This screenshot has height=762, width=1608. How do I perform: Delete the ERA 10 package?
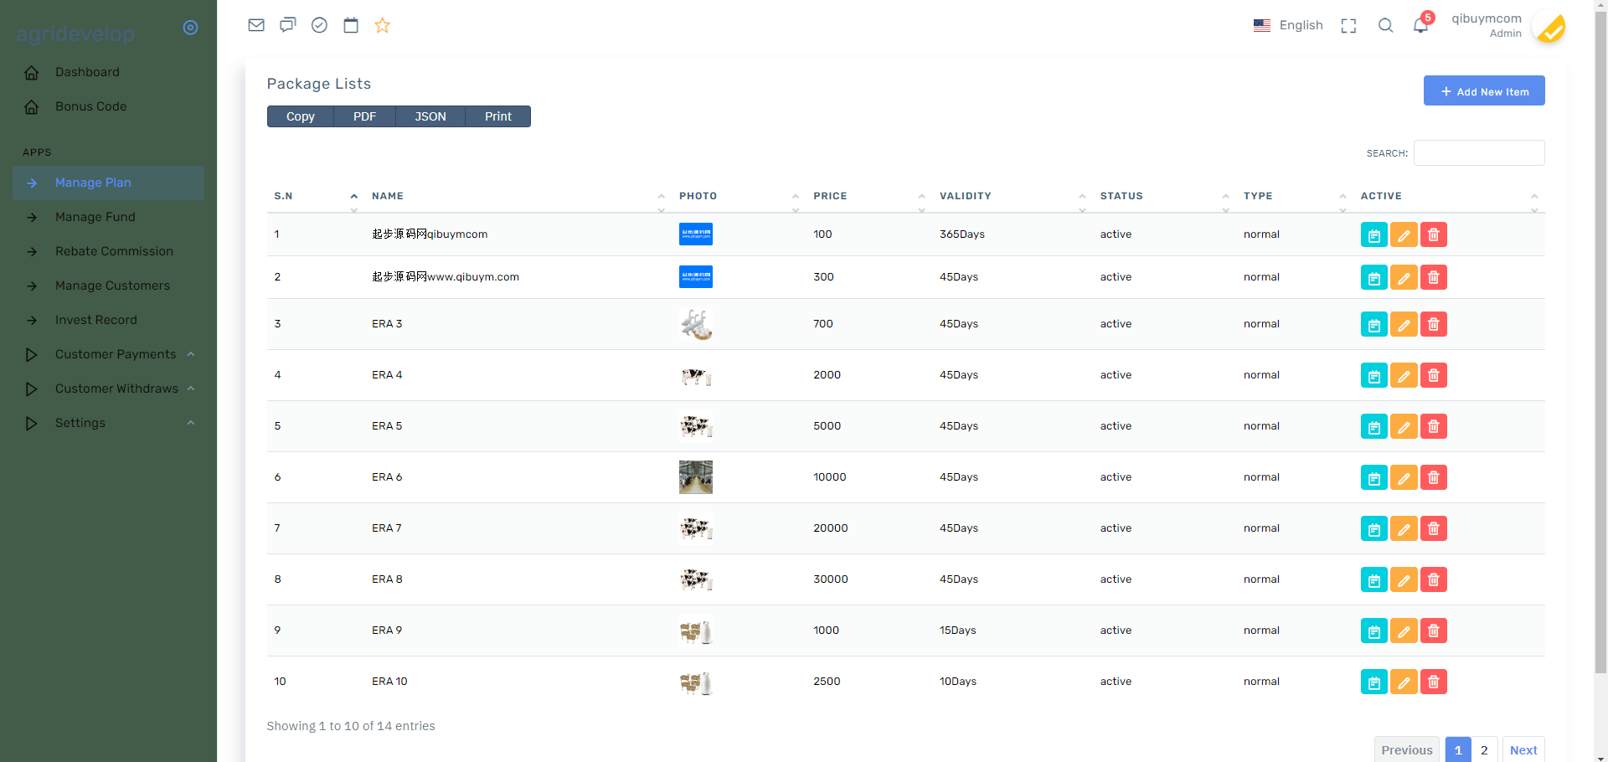pos(1434,682)
